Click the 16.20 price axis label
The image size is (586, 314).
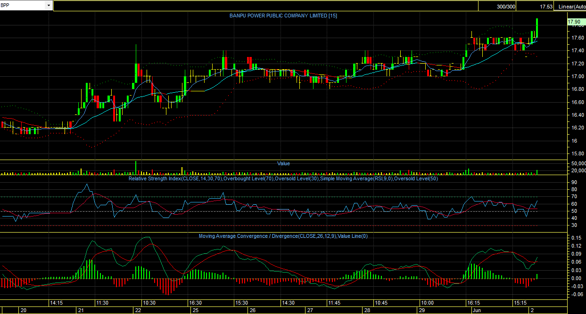[x=577, y=128]
